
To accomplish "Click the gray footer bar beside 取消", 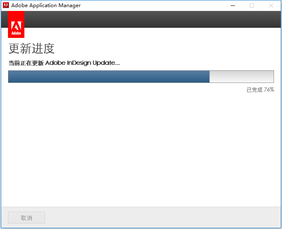I will [162, 217].
